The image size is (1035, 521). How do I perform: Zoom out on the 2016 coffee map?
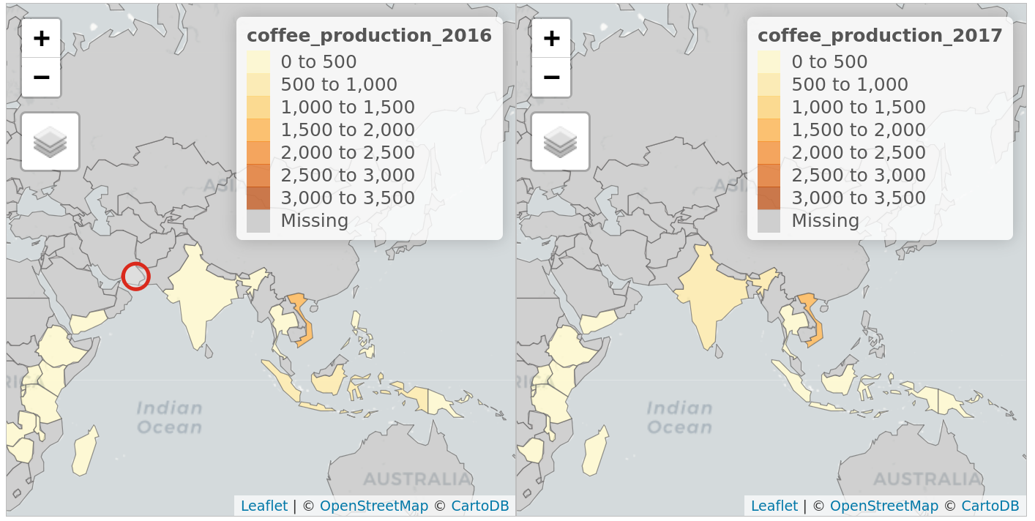point(41,77)
